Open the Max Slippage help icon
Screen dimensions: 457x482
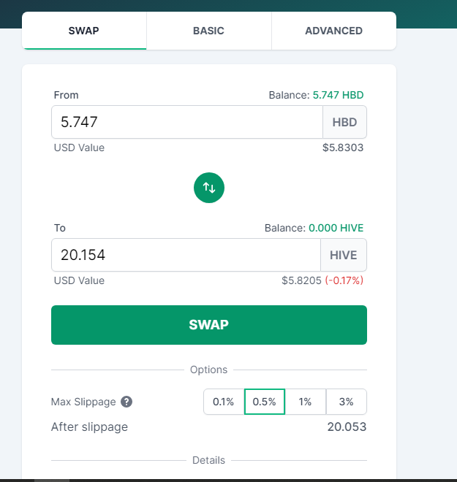pos(126,402)
